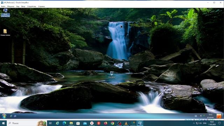Expand the host hidden tray icons chevron
Screen dimensions: 224x126
pos(194,123)
